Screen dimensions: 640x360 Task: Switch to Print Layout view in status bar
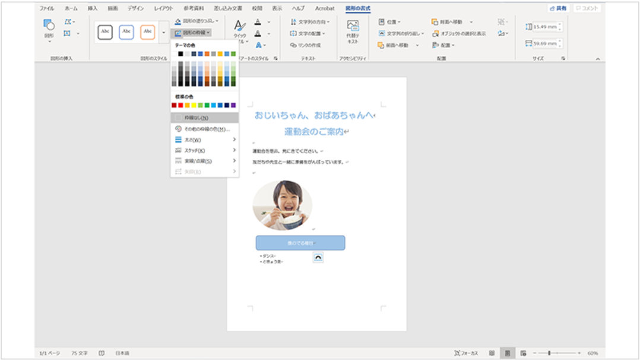(507, 353)
